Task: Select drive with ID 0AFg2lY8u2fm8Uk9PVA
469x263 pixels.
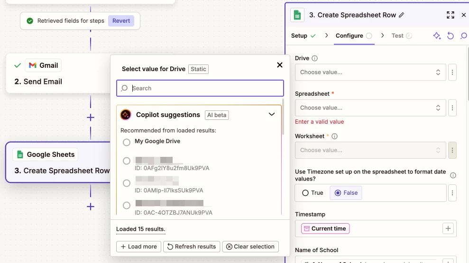Action: pyautogui.click(x=127, y=161)
